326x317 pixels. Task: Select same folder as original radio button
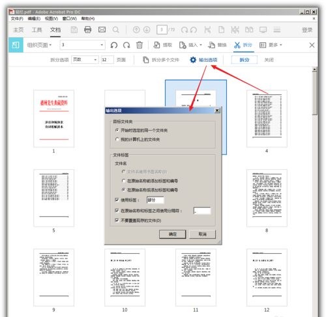(x=117, y=130)
